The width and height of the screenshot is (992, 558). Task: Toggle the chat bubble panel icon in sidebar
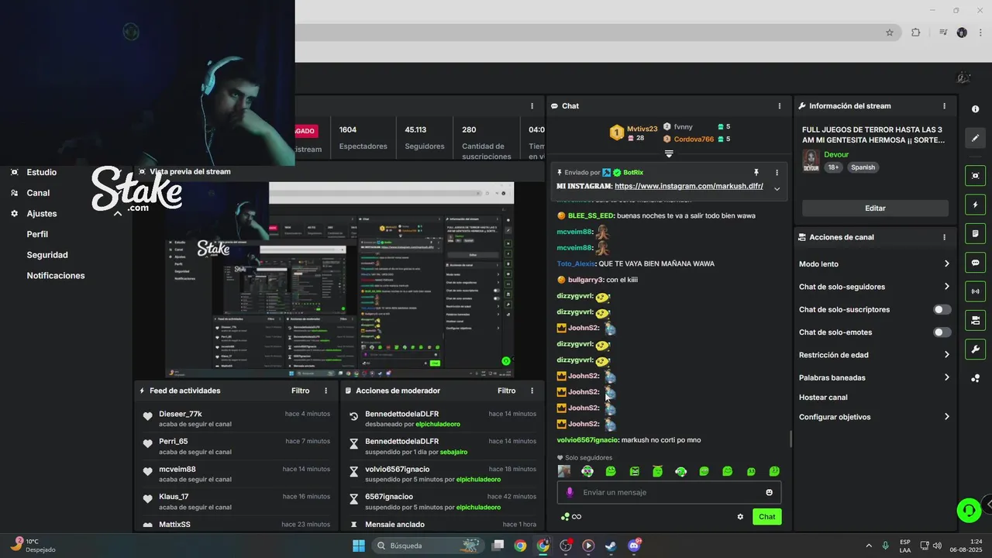pyautogui.click(x=975, y=263)
